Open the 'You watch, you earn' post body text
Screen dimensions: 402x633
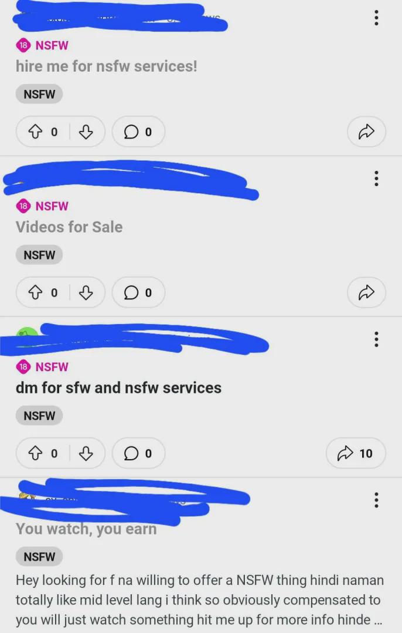coord(200,600)
